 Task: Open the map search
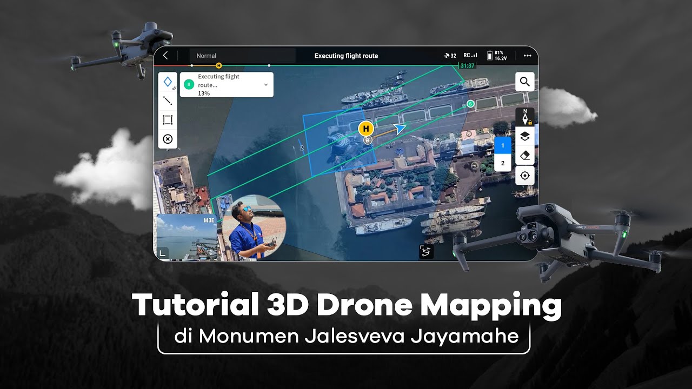point(524,82)
